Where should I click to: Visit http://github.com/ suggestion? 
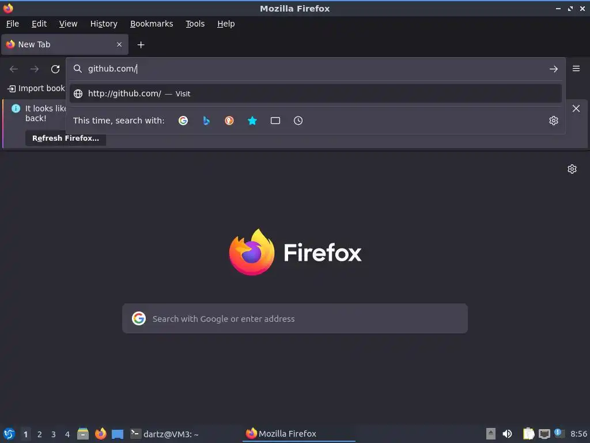(x=315, y=93)
